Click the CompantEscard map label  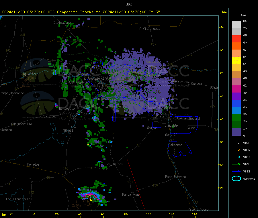click(188, 119)
